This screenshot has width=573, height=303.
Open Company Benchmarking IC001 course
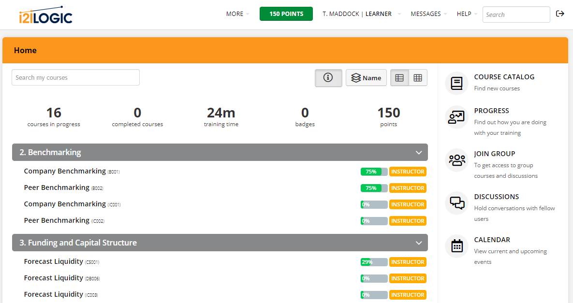(x=72, y=204)
